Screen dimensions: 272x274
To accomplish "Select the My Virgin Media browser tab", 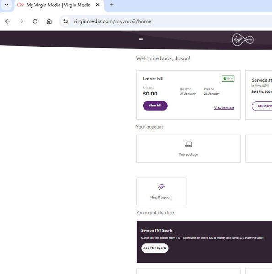I will tap(59, 5).
